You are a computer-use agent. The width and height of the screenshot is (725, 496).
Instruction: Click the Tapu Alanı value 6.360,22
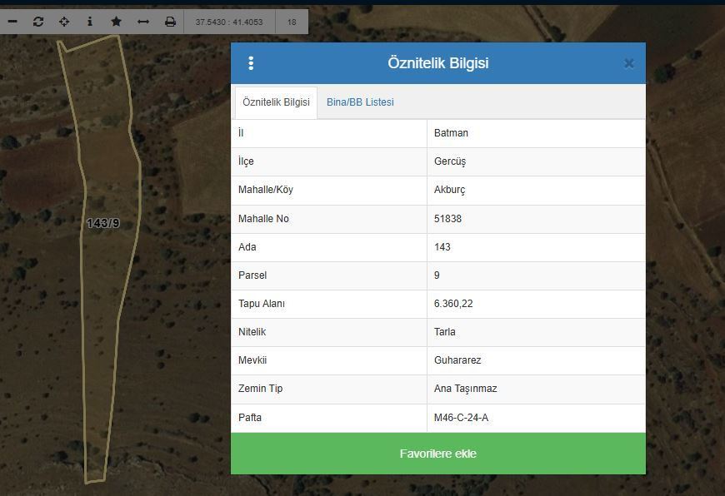(453, 304)
